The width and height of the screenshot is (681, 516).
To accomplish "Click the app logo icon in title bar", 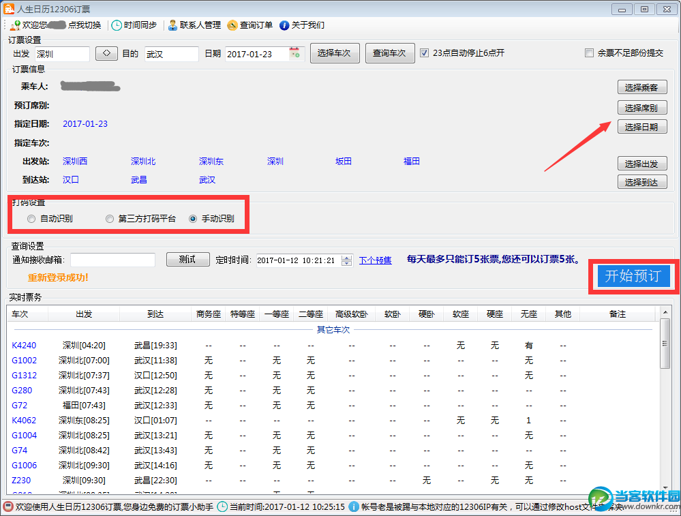I will [x=8, y=9].
